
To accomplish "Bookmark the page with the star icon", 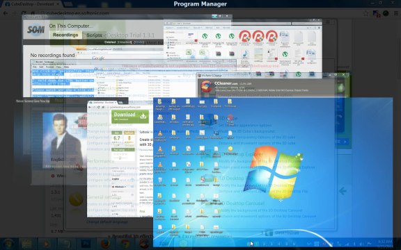I will (x=365, y=13).
